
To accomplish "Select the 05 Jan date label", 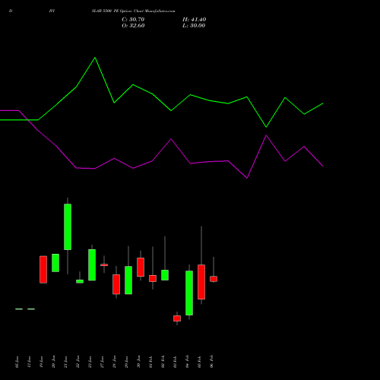I will click(17, 362).
